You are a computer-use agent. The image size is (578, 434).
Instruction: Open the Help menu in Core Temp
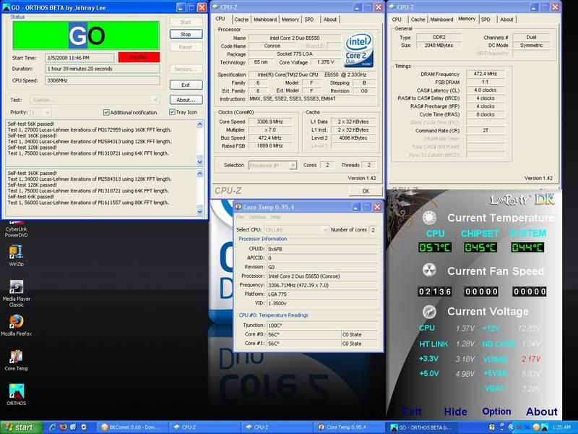tap(276, 217)
